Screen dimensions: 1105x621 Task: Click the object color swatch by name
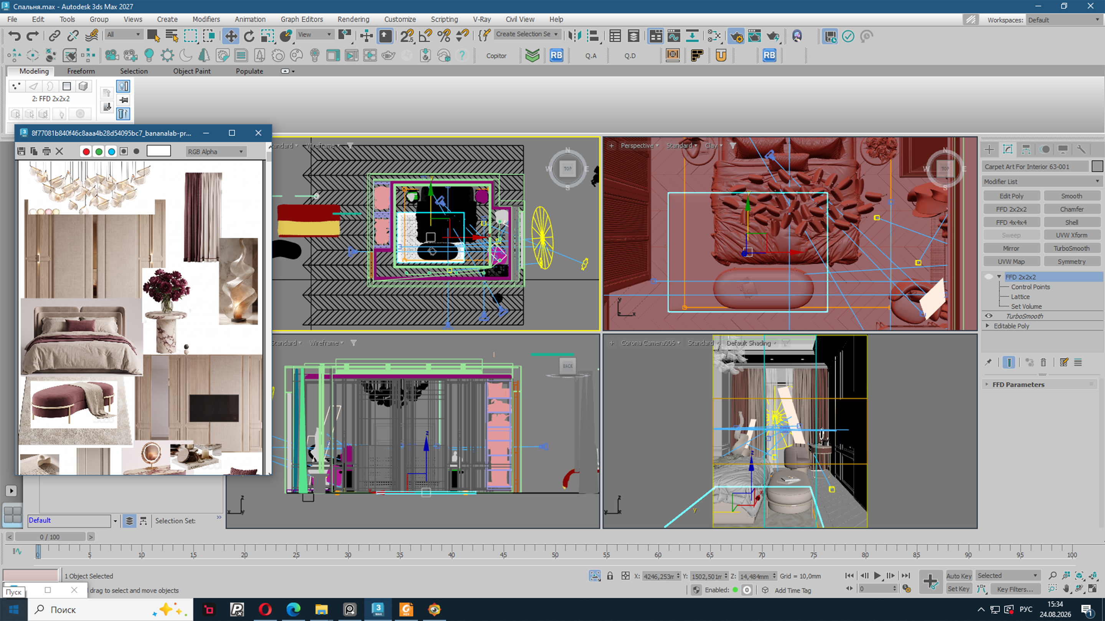[1097, 166]
